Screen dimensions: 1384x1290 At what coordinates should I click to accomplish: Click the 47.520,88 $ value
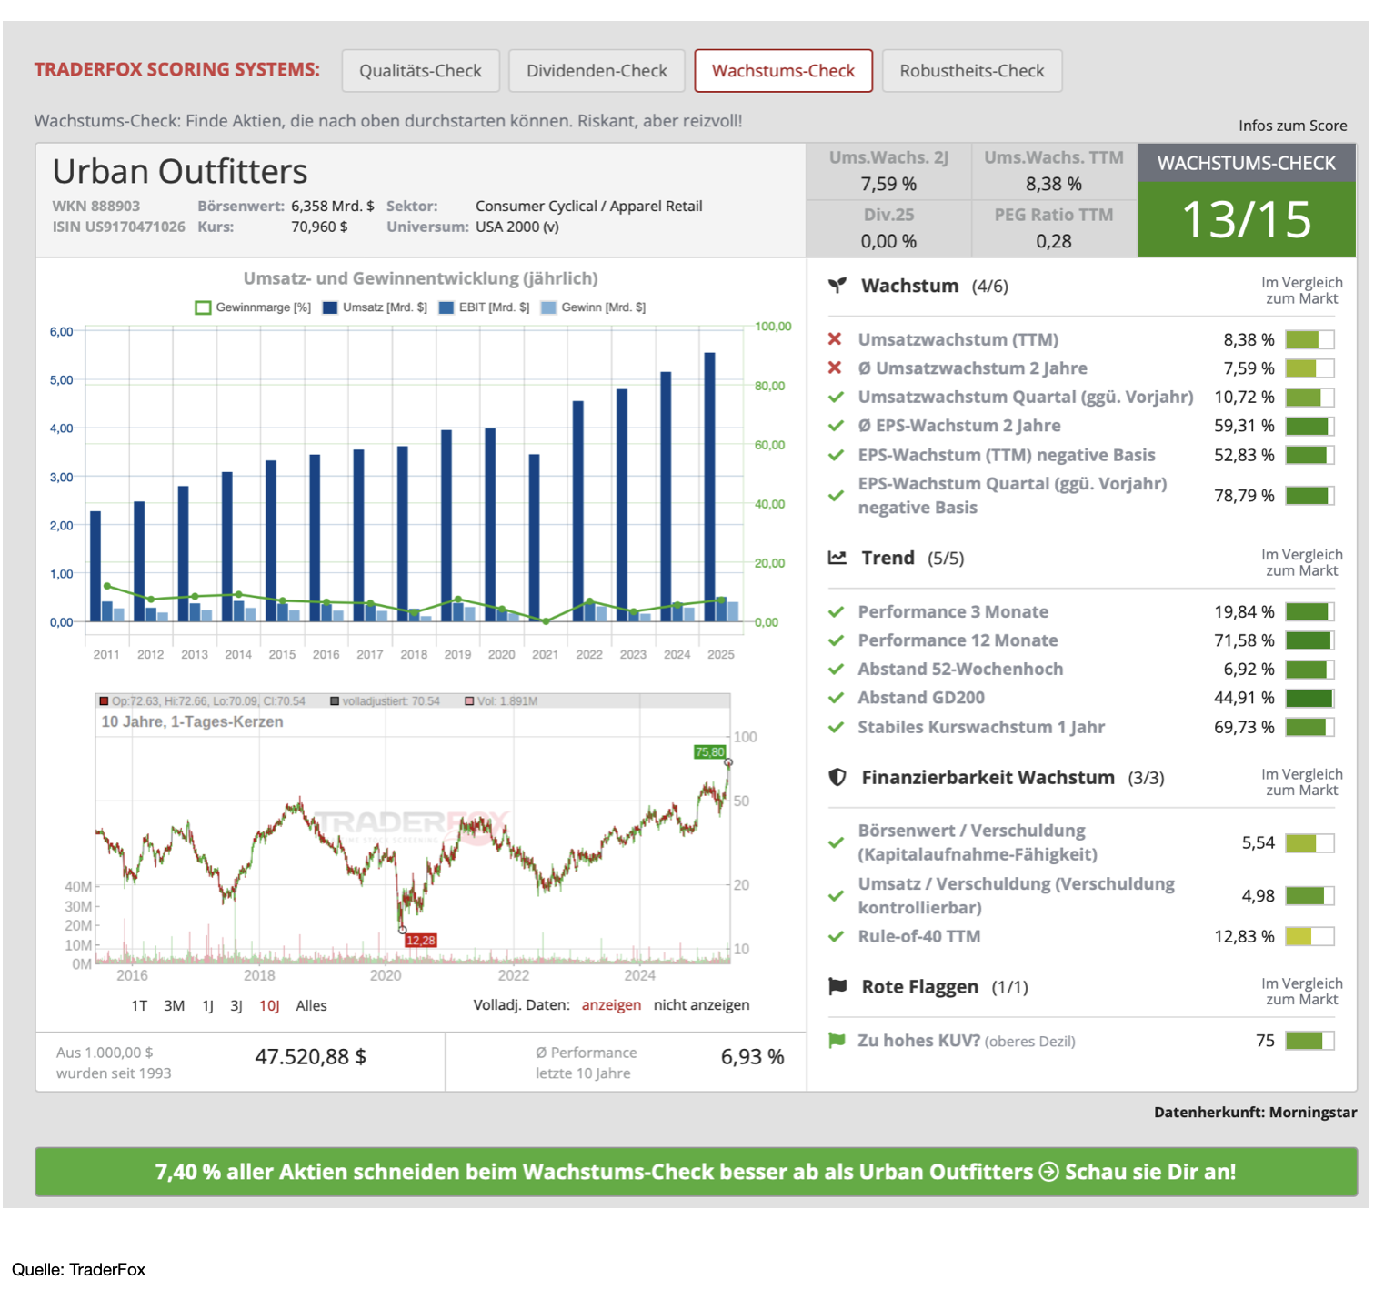[x=310, y=1056]
